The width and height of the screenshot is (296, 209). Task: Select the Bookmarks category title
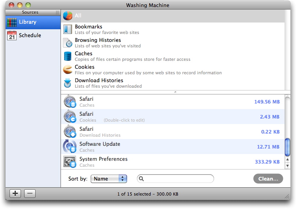click(89, 26)
